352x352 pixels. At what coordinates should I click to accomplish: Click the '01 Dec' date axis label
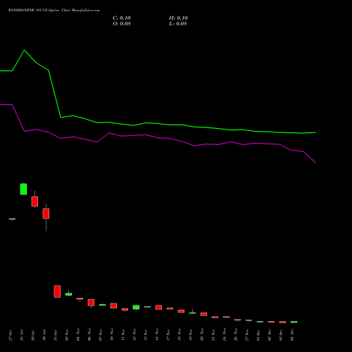258,335
